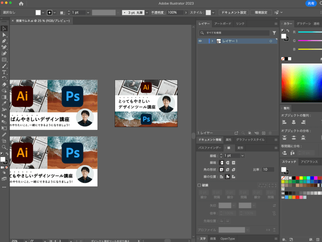Select the Eraser tool
The image size is (322, 242).
click(4, 84)
